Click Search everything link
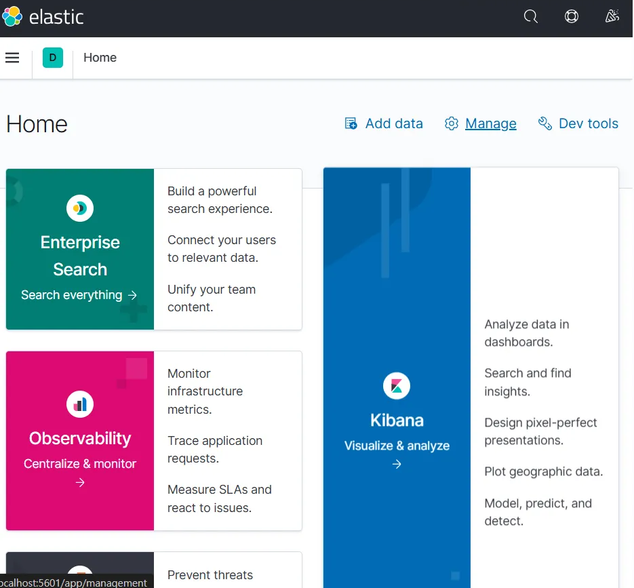The height and width of the screenshot is (588, 634). click(72, 295)
